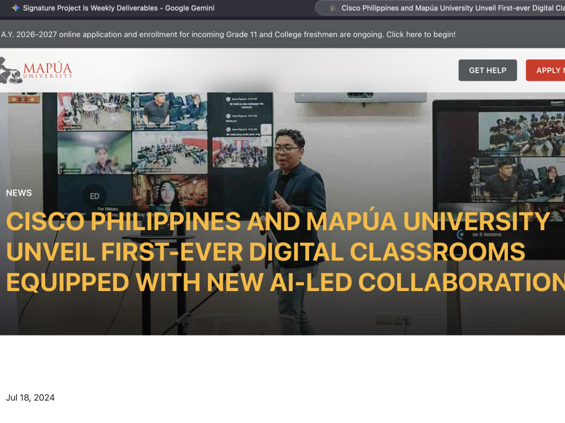The image size is (565, 423).
Task: Click the GET HELP button
Action: click(x=488, y=70)
